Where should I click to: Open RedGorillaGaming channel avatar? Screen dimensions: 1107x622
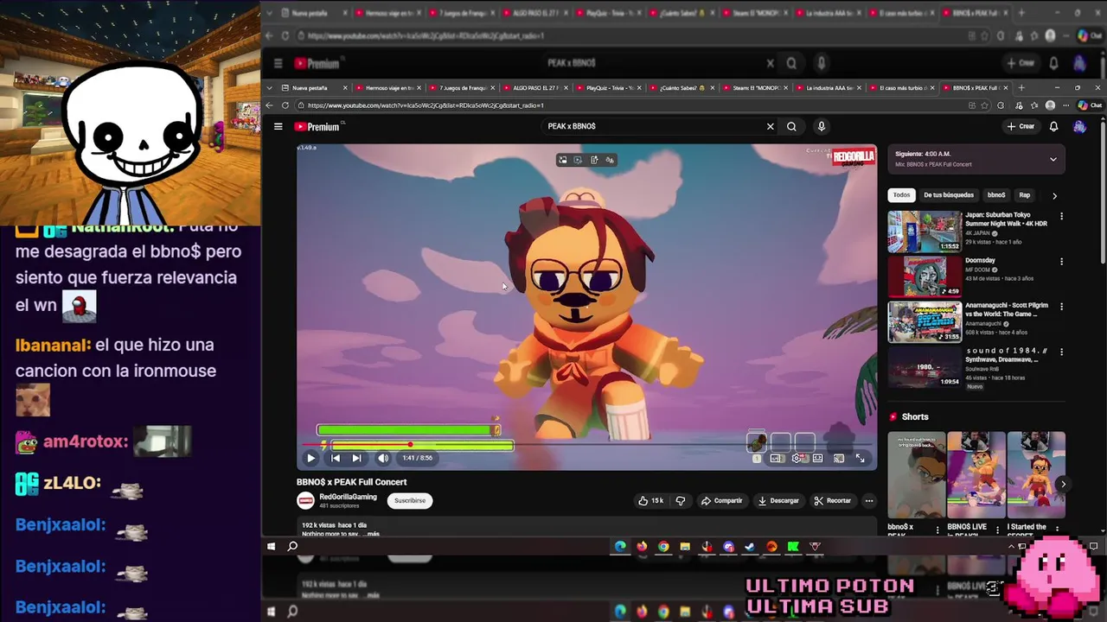click(x=305, y=500)
